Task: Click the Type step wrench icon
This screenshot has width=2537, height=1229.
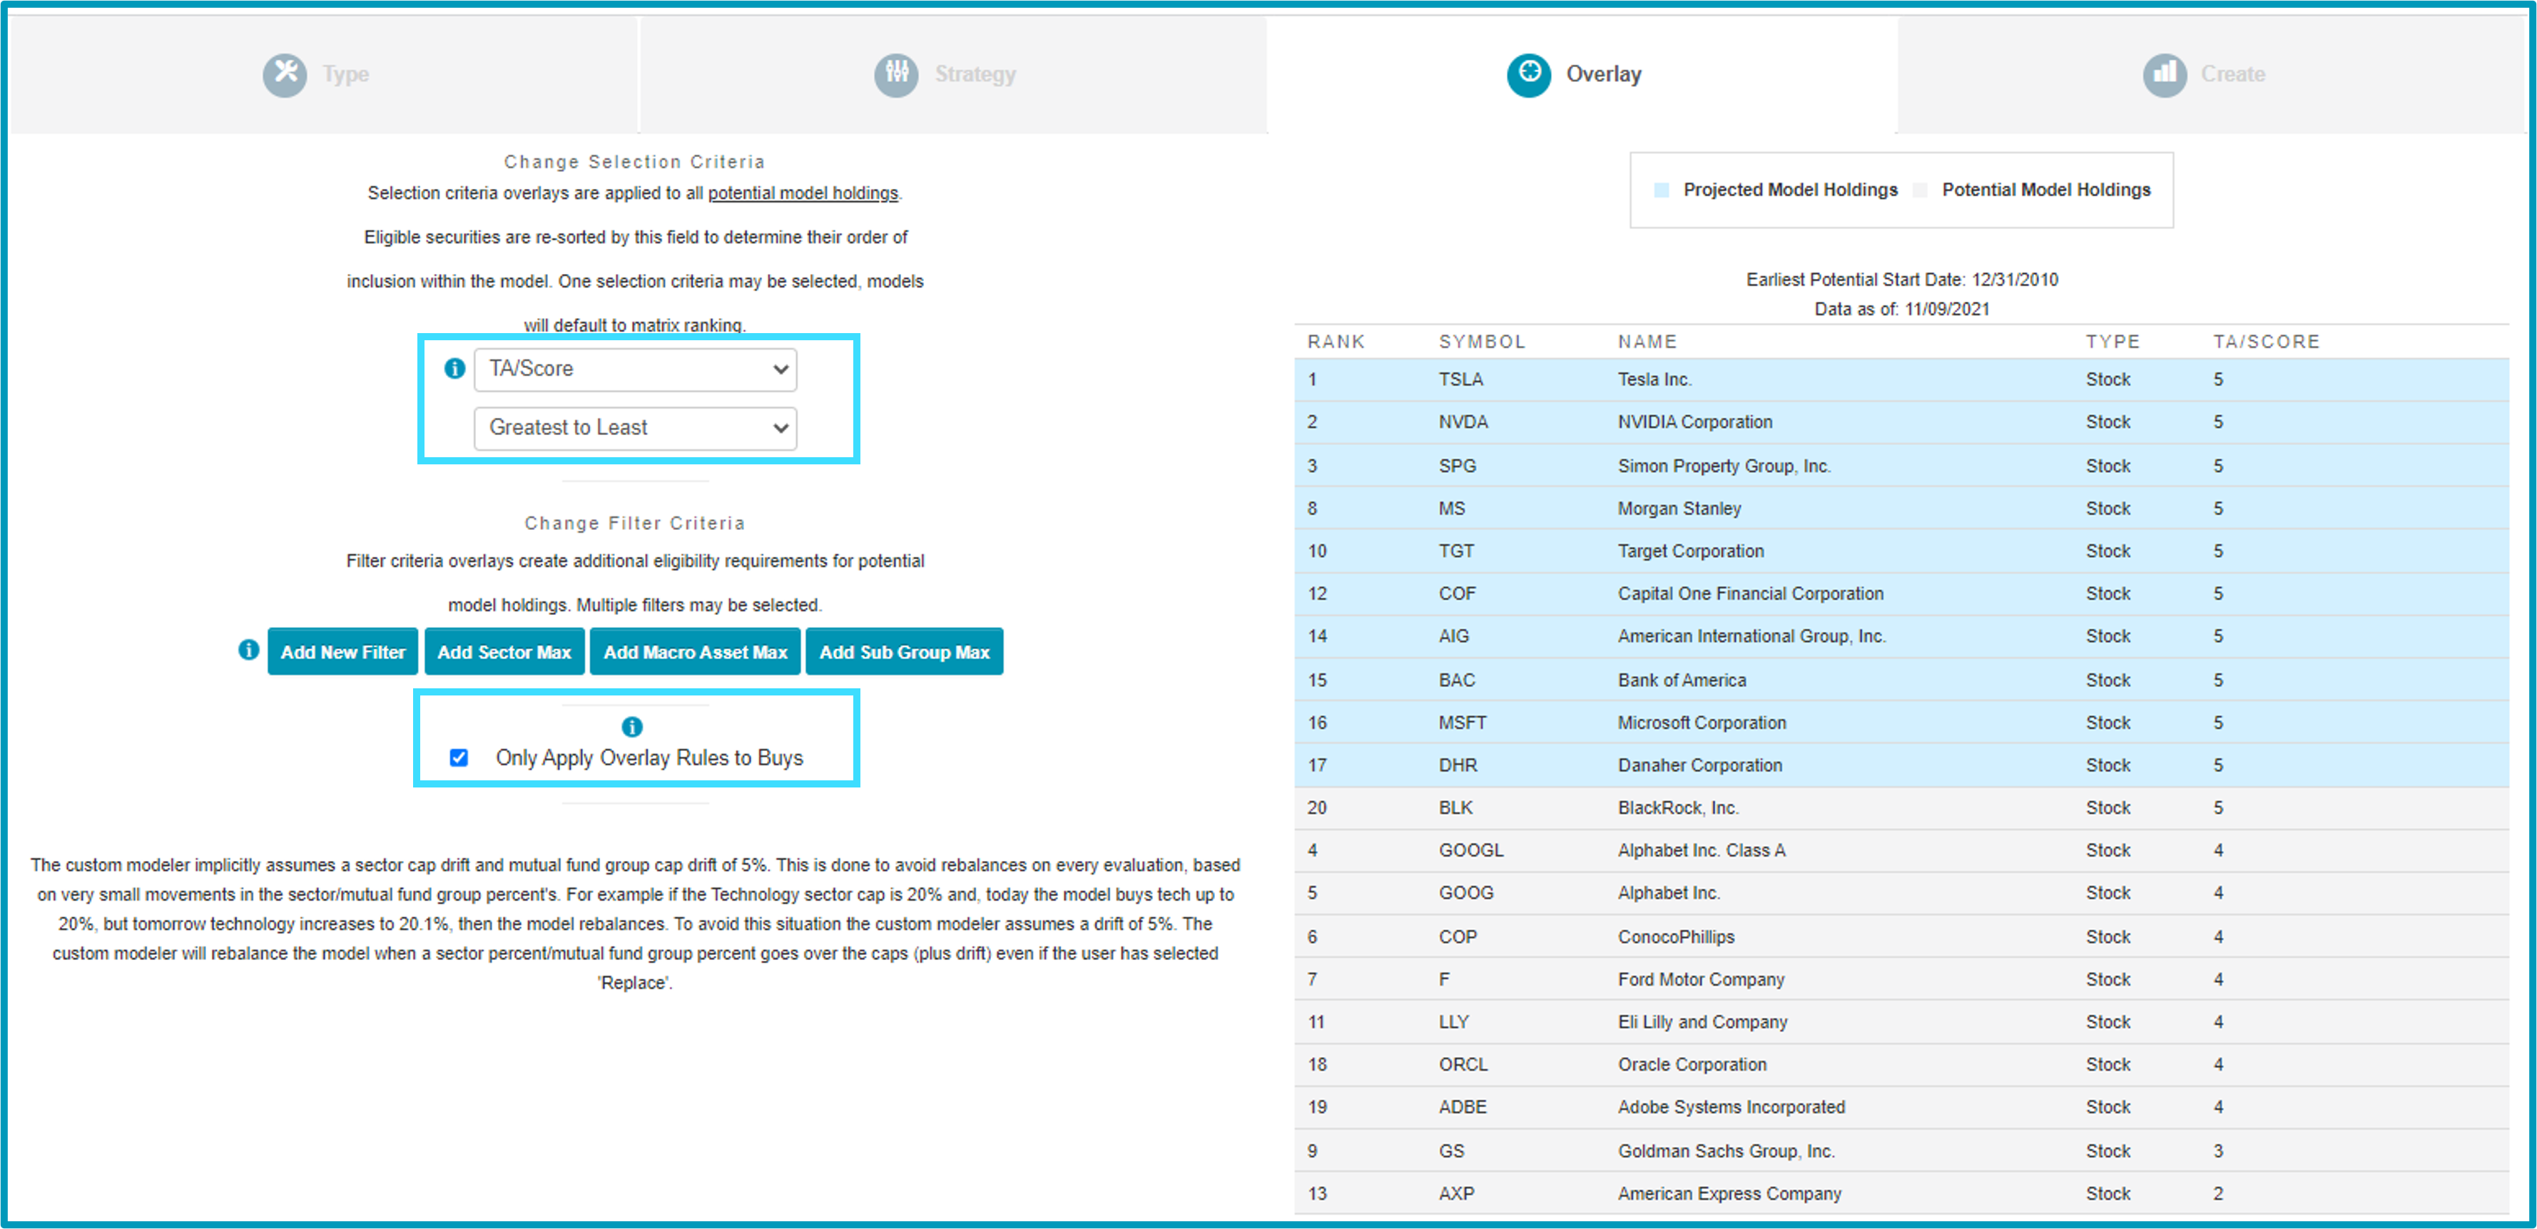Action: coord(285,74)
